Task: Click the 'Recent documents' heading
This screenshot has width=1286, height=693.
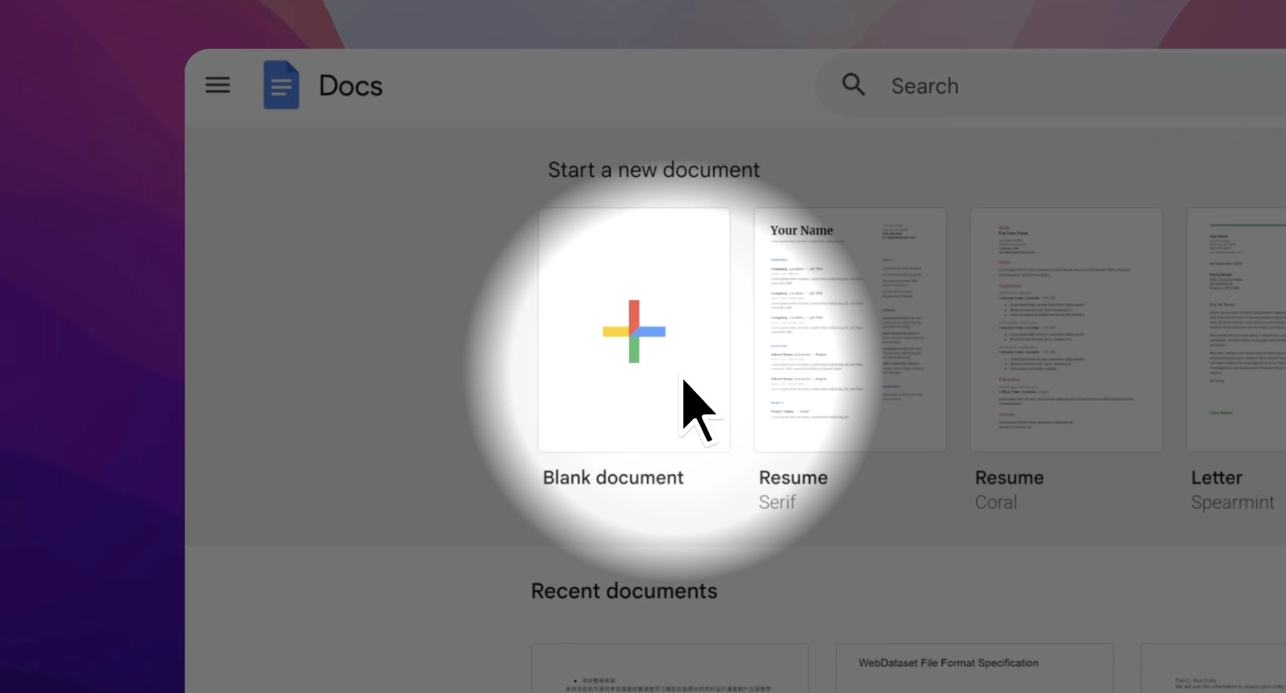Action: pyautogui.click(x=624, y=590)
